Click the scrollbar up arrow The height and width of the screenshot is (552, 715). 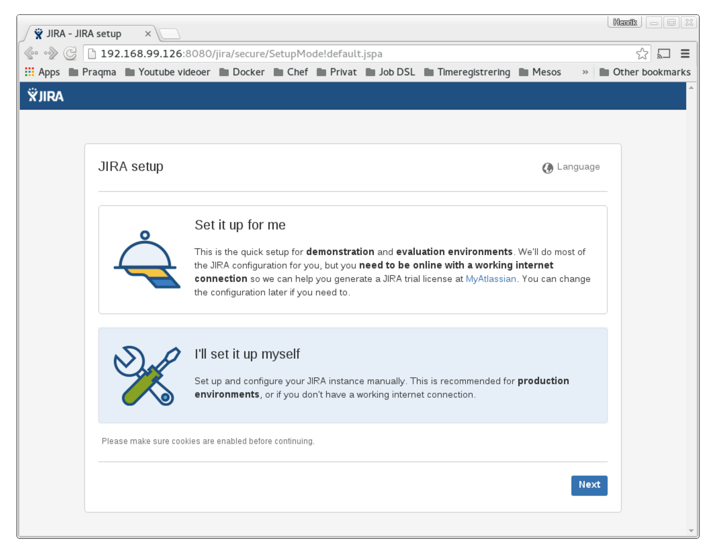tap(691, 88)
